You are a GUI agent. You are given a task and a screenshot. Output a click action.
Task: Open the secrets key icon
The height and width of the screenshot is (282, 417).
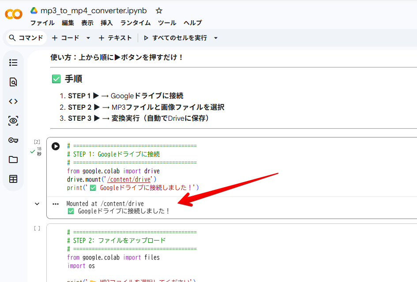(13, 140)
